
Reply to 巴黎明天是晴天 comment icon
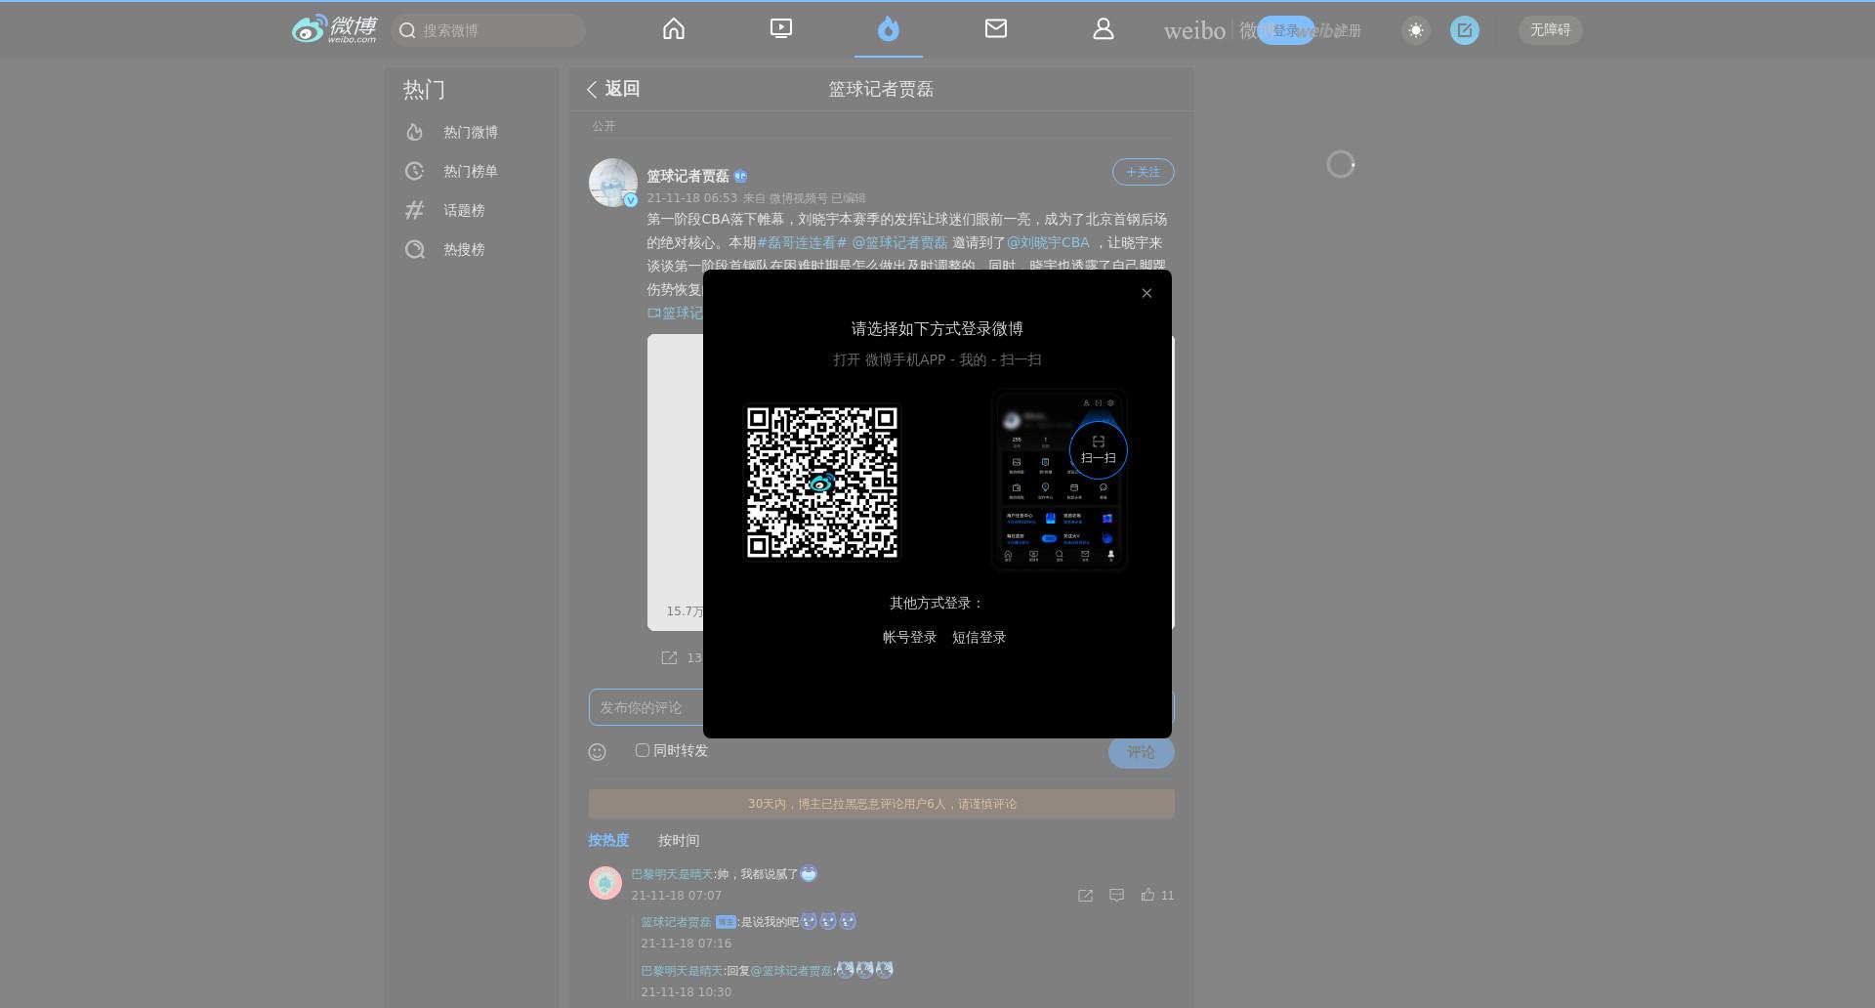1116,895
